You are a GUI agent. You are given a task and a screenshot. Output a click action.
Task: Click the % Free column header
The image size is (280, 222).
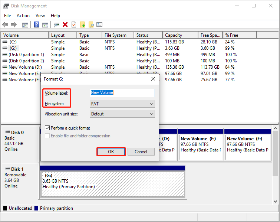coord(240,35)
